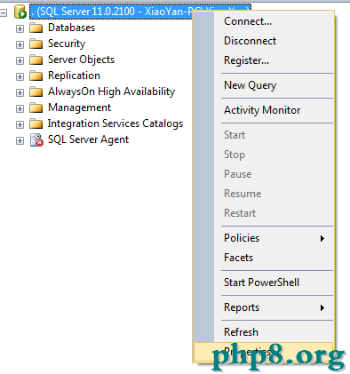
Task: Click the AlwaysOn High Availability folder icon
Action: coord(36,92)
